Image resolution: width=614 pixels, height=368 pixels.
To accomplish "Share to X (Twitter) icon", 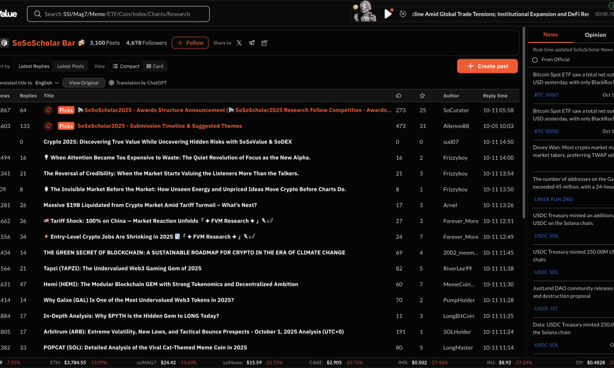I will [239, 43].
